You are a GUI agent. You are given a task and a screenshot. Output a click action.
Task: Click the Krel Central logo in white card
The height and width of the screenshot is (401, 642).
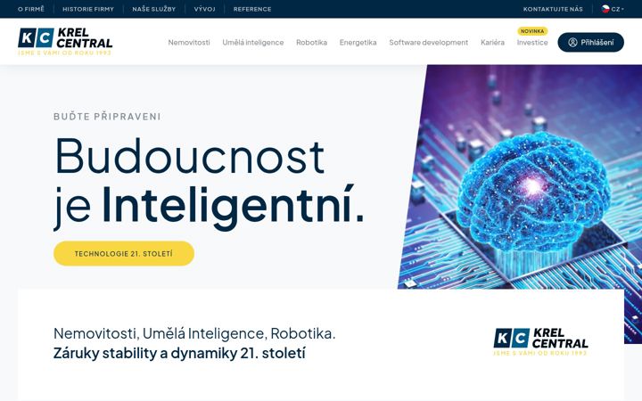541,341
